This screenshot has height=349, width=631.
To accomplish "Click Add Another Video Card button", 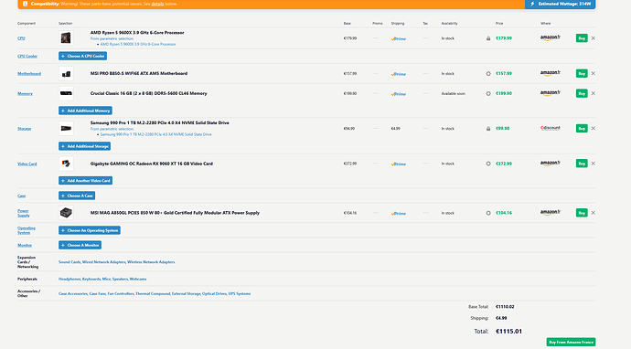I will click(x=85, y=181).
